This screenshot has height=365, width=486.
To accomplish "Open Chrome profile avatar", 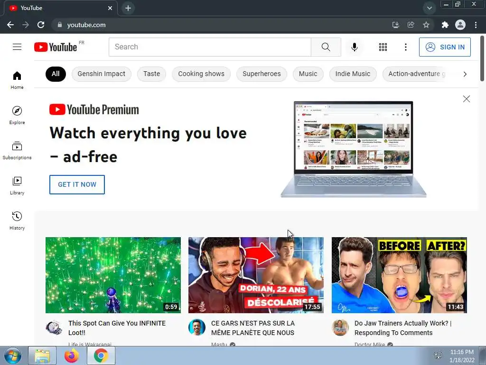I will [460, 25].
